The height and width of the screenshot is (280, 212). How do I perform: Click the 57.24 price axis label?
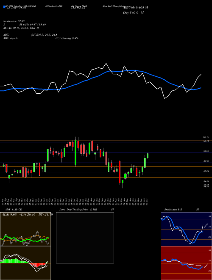tap(206, 171)
